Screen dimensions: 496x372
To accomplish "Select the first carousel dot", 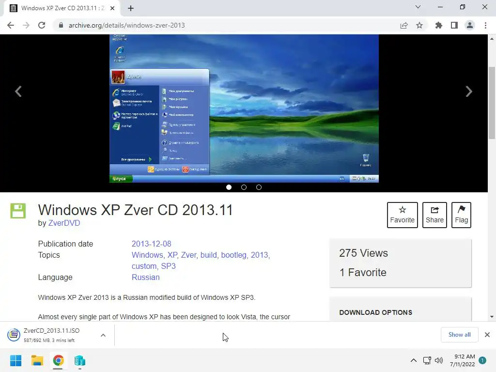I will click(229, 187).
